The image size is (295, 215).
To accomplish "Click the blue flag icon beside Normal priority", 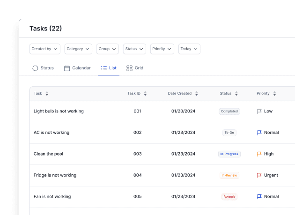I will (x=259, y=133).
